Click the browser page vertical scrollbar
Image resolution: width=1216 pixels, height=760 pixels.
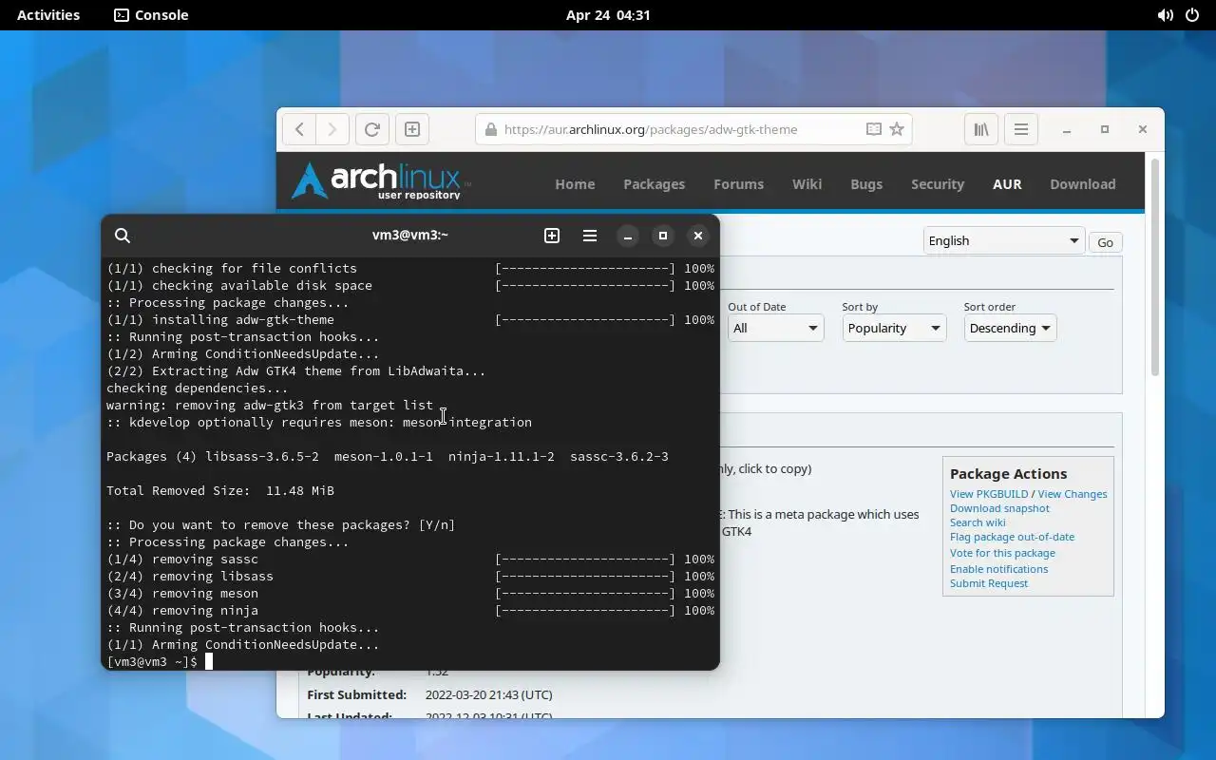click(1155, 266)
